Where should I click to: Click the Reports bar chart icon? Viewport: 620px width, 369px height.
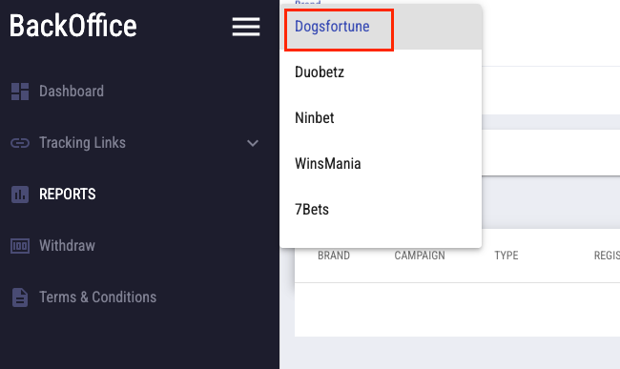(20, 195)
